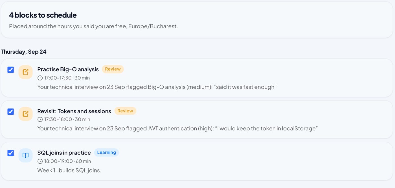
Task: Click the clock icon next to 18:00–19:00
Action: click(x=40, y=161)
